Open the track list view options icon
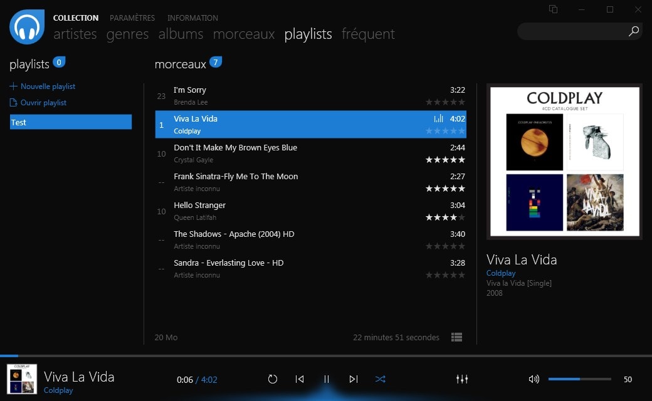Screen dimensions: 652x401 point(456,337)
